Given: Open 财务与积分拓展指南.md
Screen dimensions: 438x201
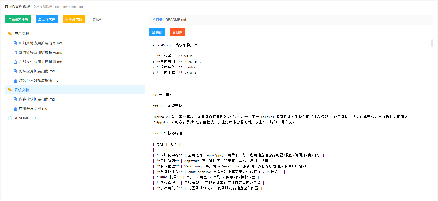Looking at the screenshot, I should pyautogui.click(x=38, y=80).
